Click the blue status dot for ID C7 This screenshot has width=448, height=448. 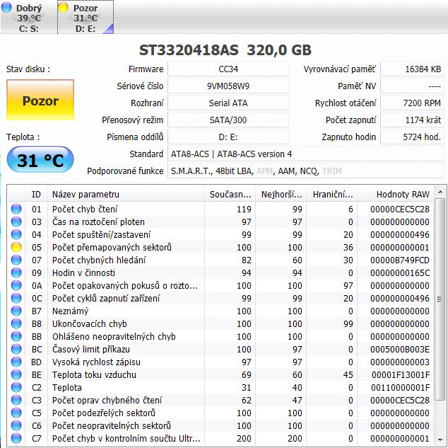16,438
